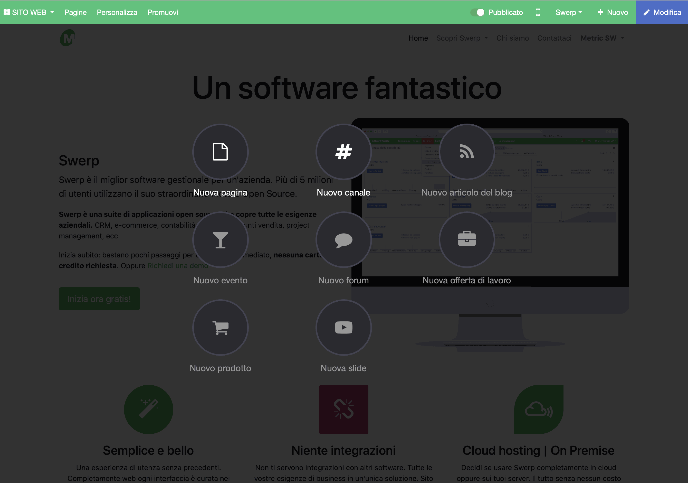Toggle the Pubblicato switch
The image size is (688, 483).
[x=477, y=12]
